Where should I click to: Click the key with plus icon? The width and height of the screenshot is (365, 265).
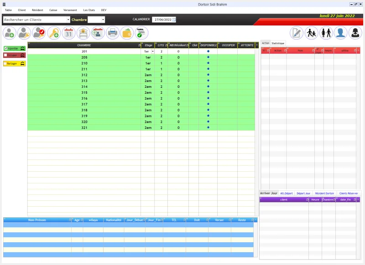click(x=54, y=33)
